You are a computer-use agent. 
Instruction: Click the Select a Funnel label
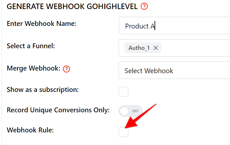click(31, 46)
